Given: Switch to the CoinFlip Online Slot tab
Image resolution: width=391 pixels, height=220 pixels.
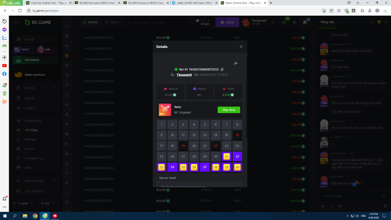Looking at the screenshot, I should [x=47, y=3].
